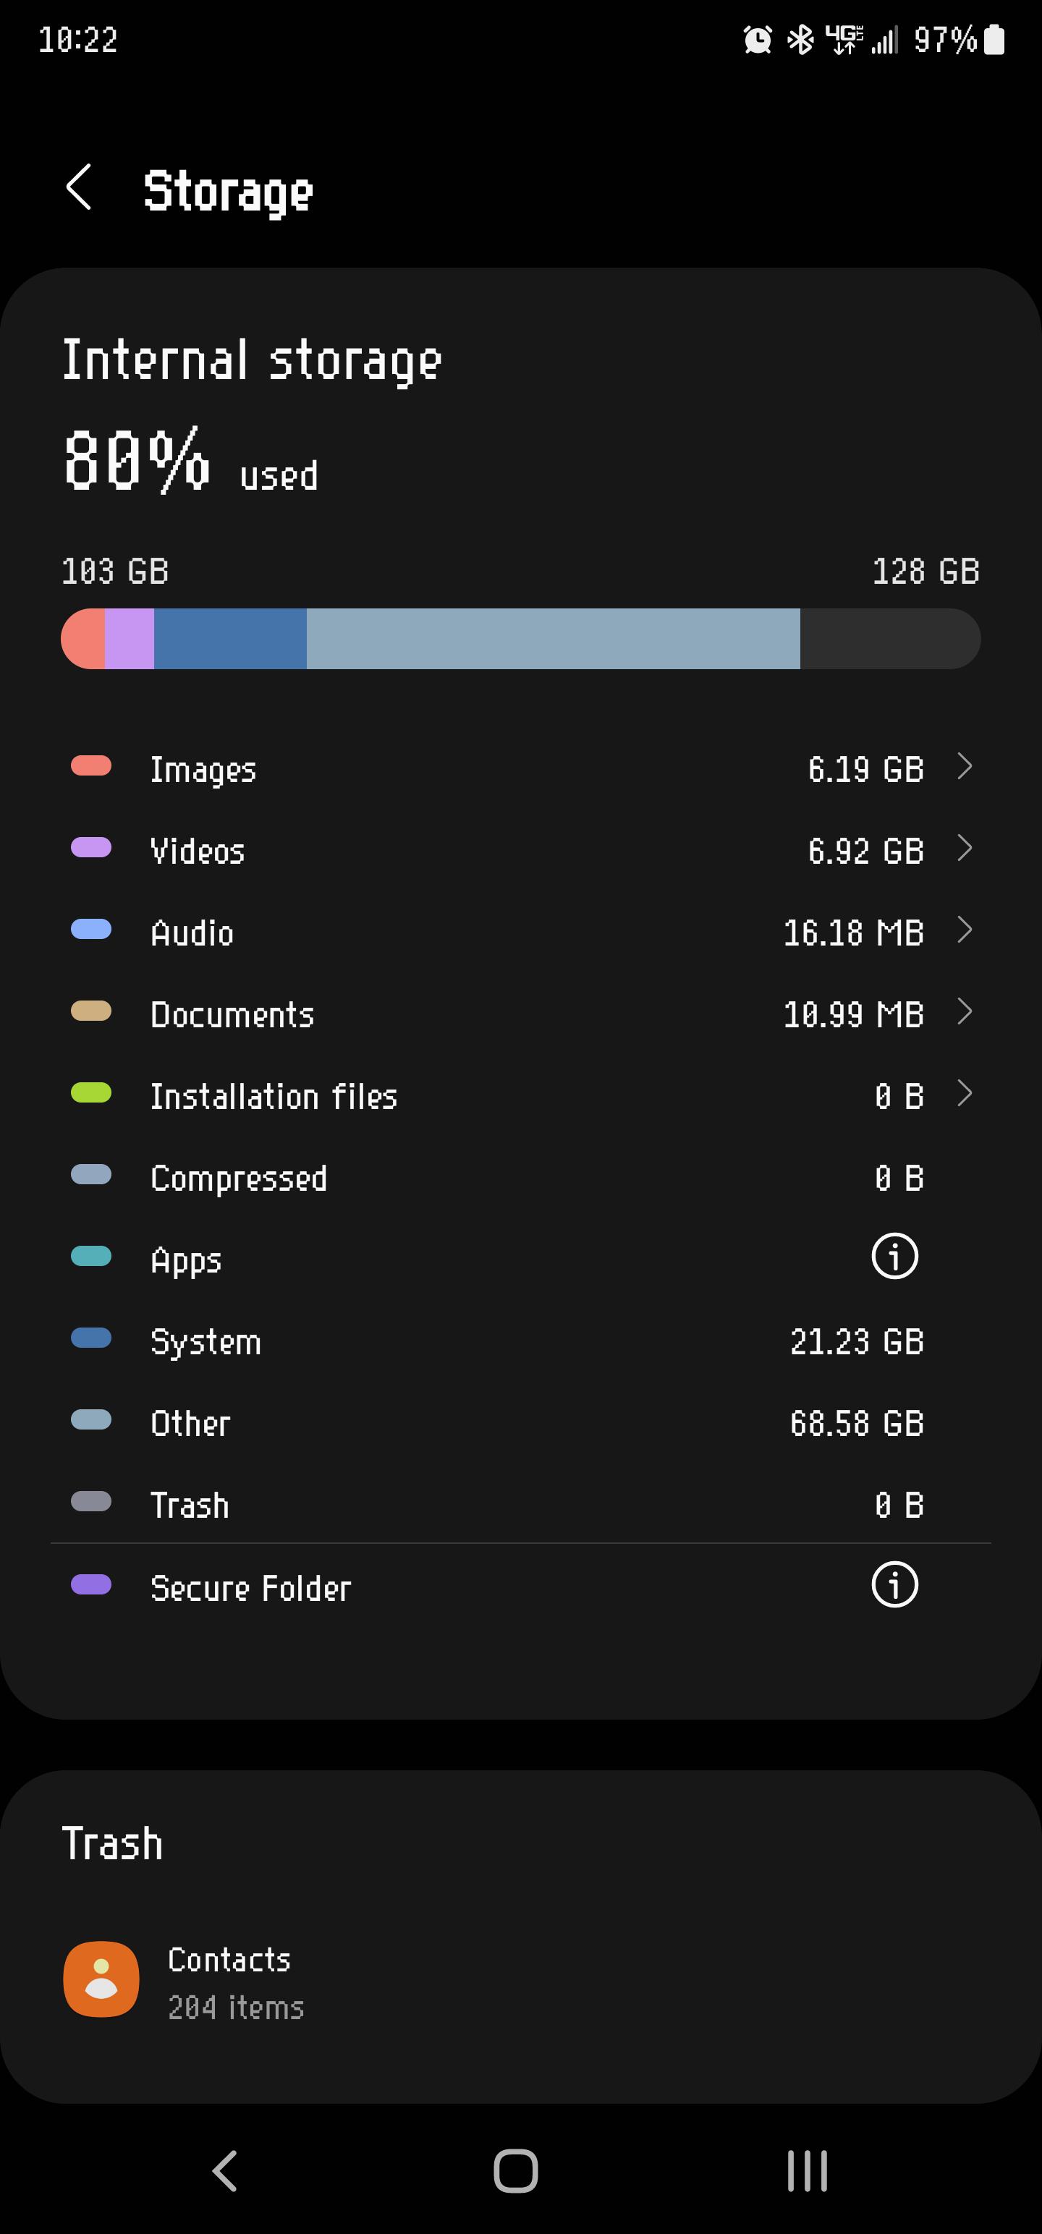This screenshot has height=2234, width=1042.
Task: Tap the navigation bar home button
Action: [x=516, y=2170]
